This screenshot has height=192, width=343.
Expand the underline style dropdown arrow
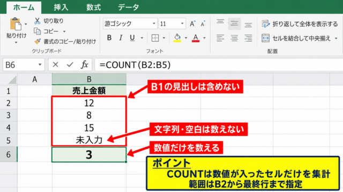pos(141,38)
